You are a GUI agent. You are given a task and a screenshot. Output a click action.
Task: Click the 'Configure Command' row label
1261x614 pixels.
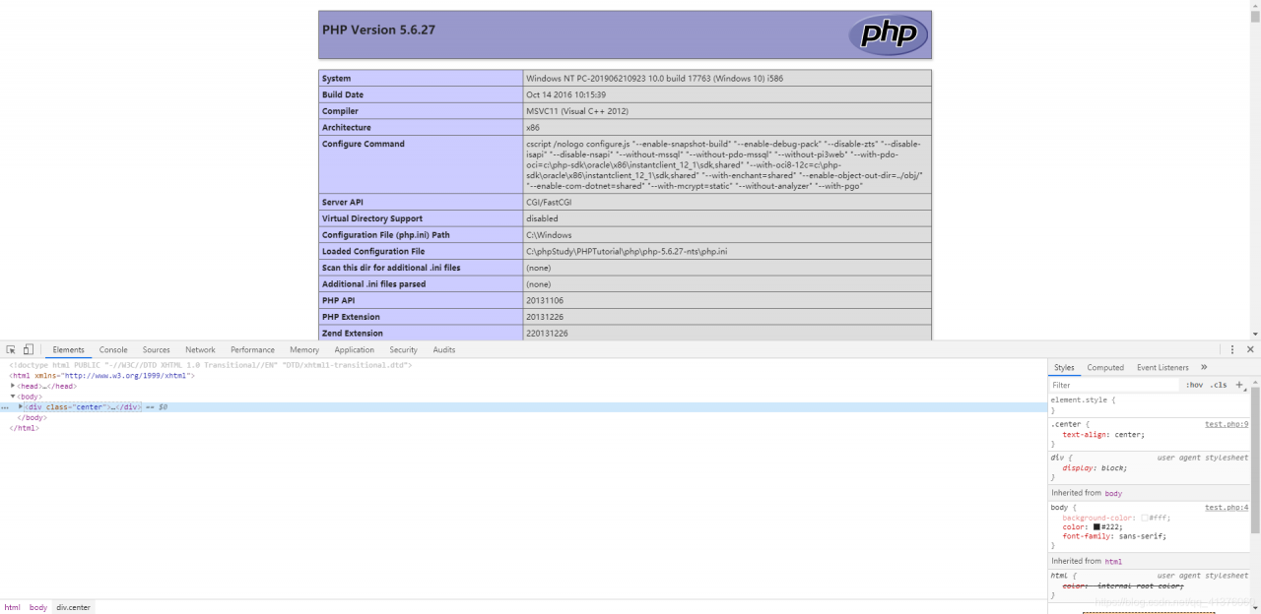coord(364,144)
